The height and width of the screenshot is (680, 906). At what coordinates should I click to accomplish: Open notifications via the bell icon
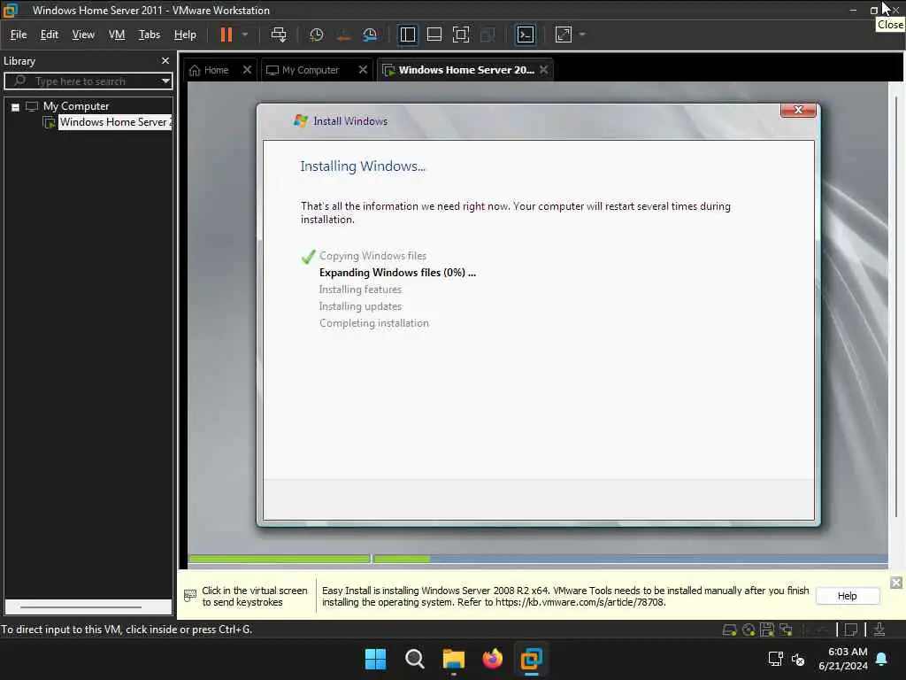pos(882,659)
